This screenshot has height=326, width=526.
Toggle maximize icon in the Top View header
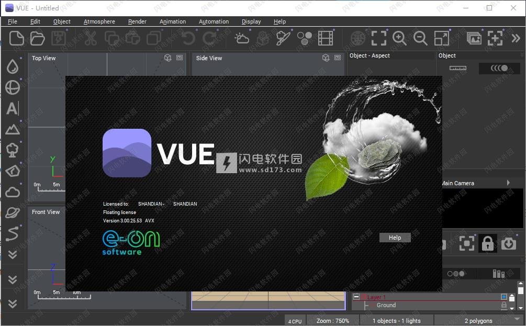pyautogui.click(x=180, y=58)
